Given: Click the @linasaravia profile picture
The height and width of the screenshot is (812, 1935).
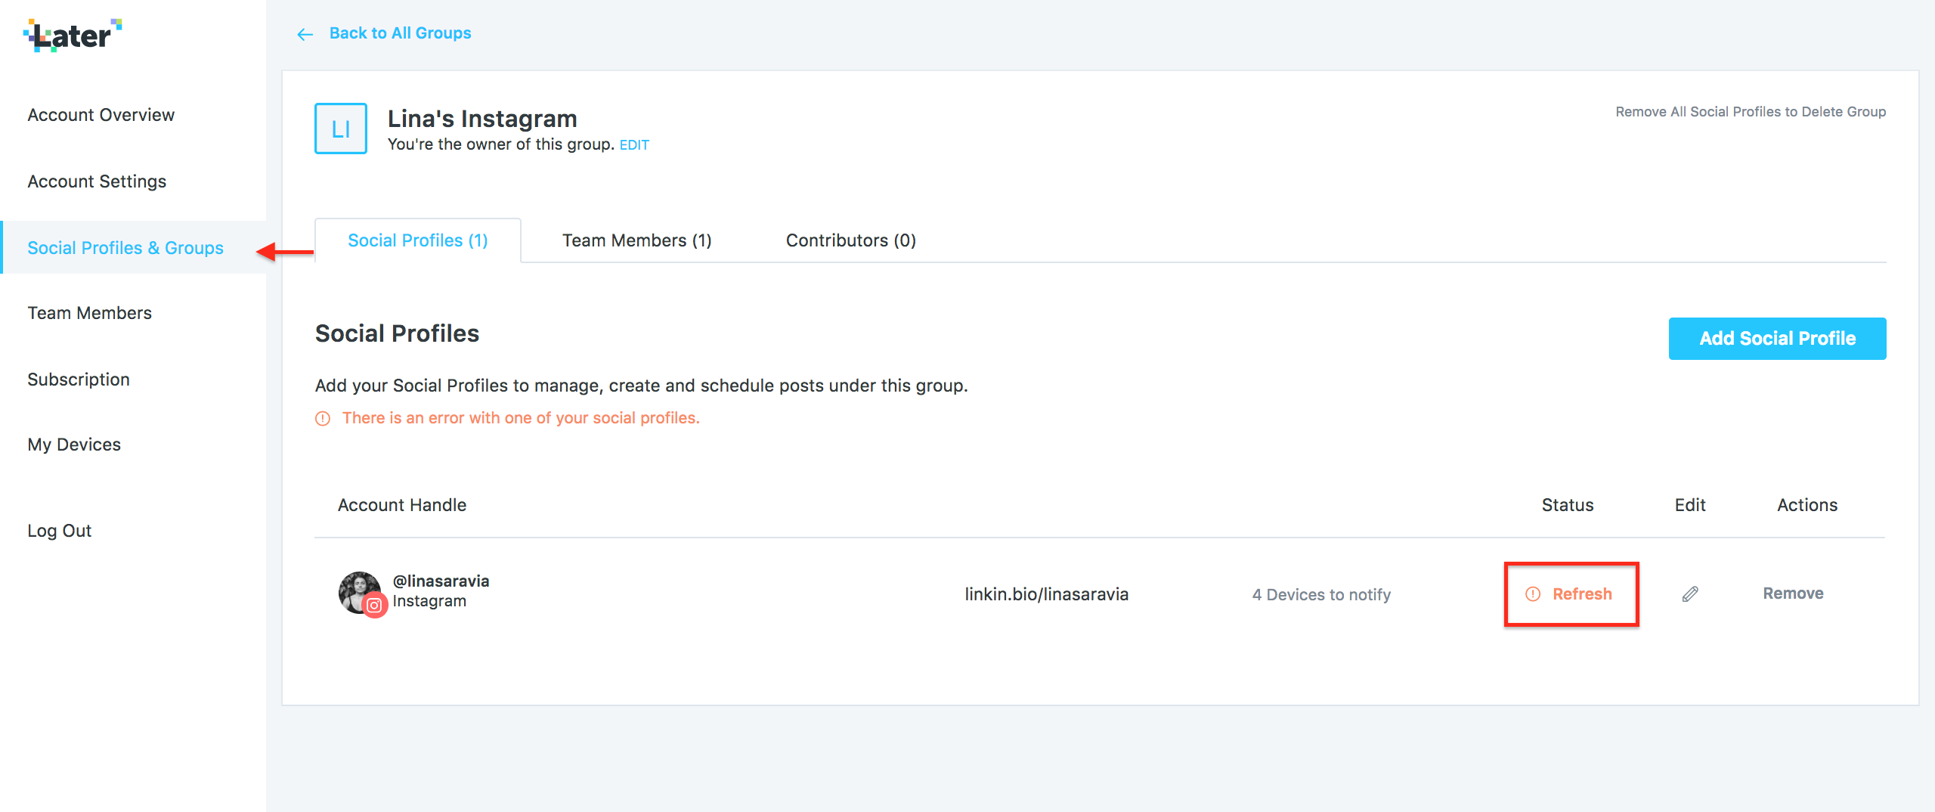Looking at the screenshot, I should (x=359, y=592).
